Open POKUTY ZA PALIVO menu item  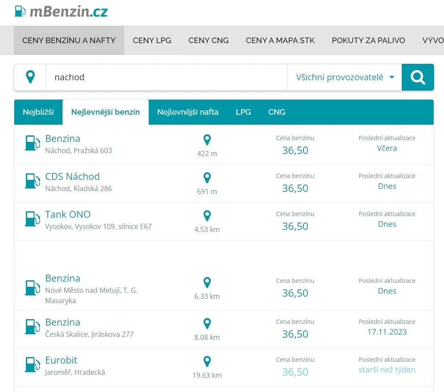coord(369,40)
